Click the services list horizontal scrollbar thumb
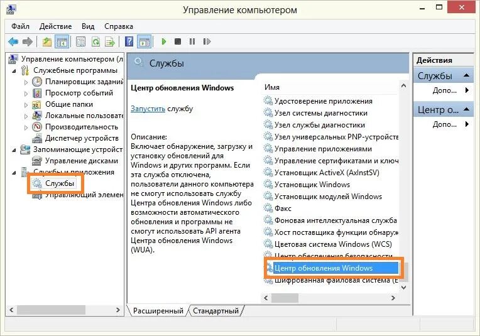 (285, 298)
